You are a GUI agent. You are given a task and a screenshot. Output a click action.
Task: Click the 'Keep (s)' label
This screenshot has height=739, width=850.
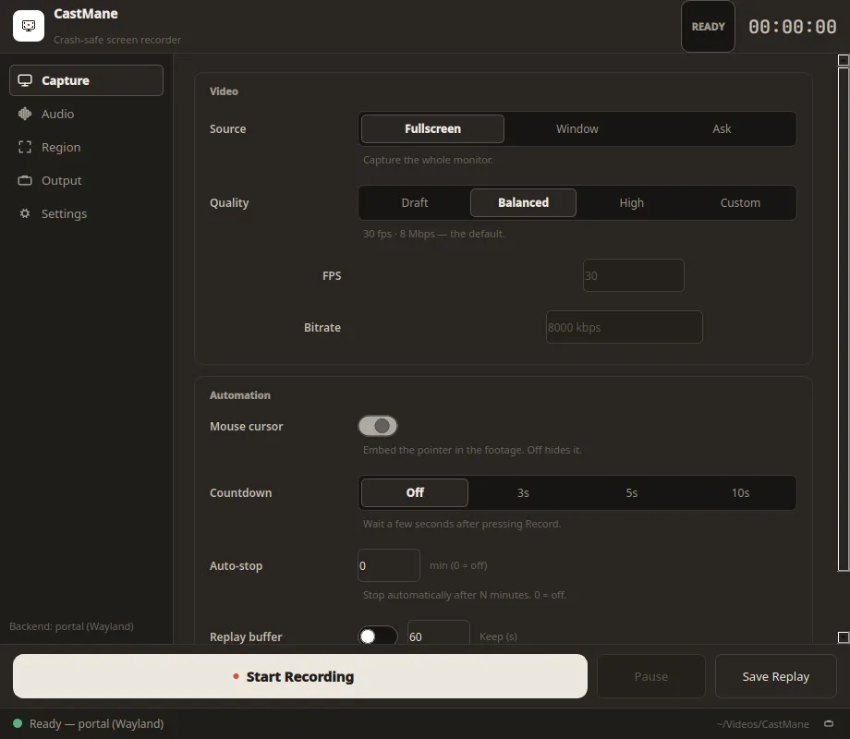click(x=498, y=636)
